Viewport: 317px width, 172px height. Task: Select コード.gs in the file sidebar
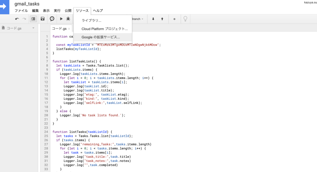(14, 28)
